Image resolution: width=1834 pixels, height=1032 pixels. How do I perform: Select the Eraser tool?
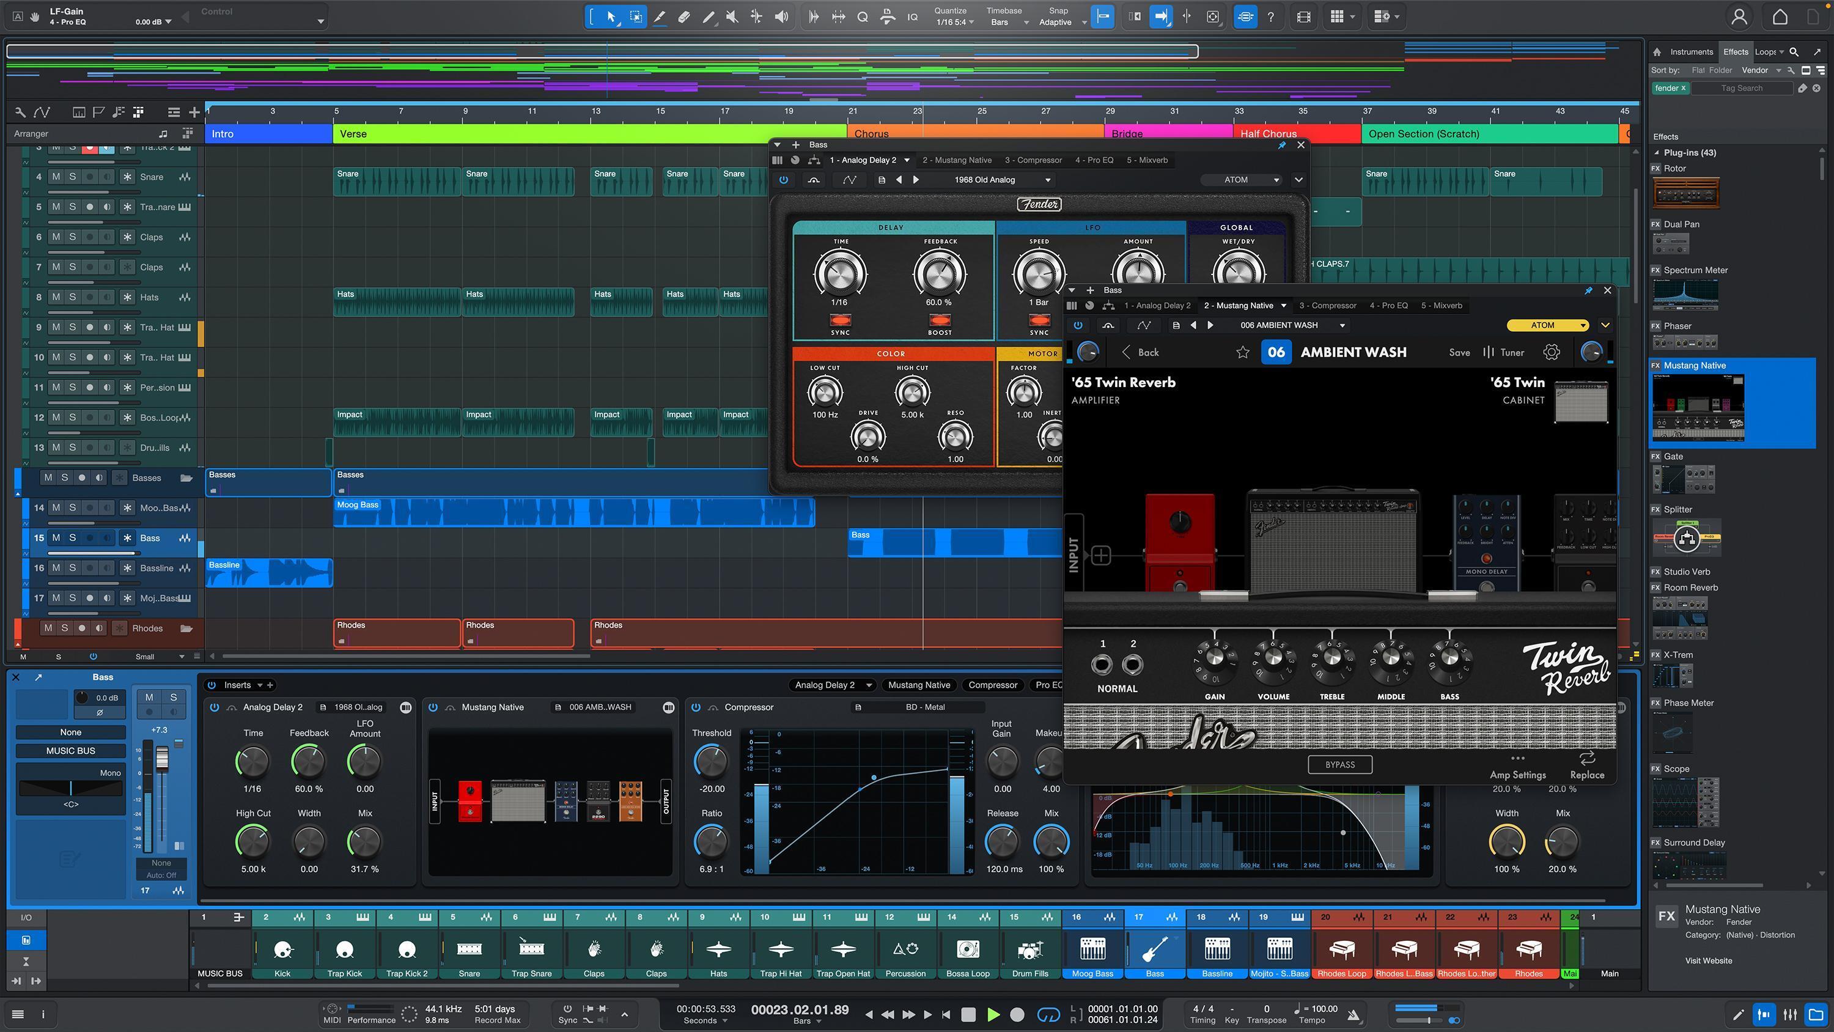point(683,16)
